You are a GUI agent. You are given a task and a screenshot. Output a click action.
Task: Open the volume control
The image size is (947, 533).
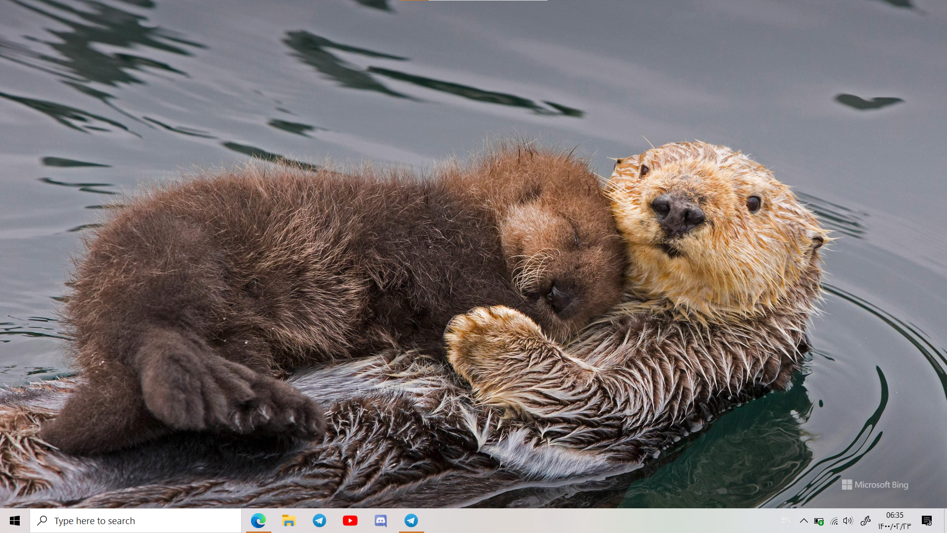[x=848, y=521]
